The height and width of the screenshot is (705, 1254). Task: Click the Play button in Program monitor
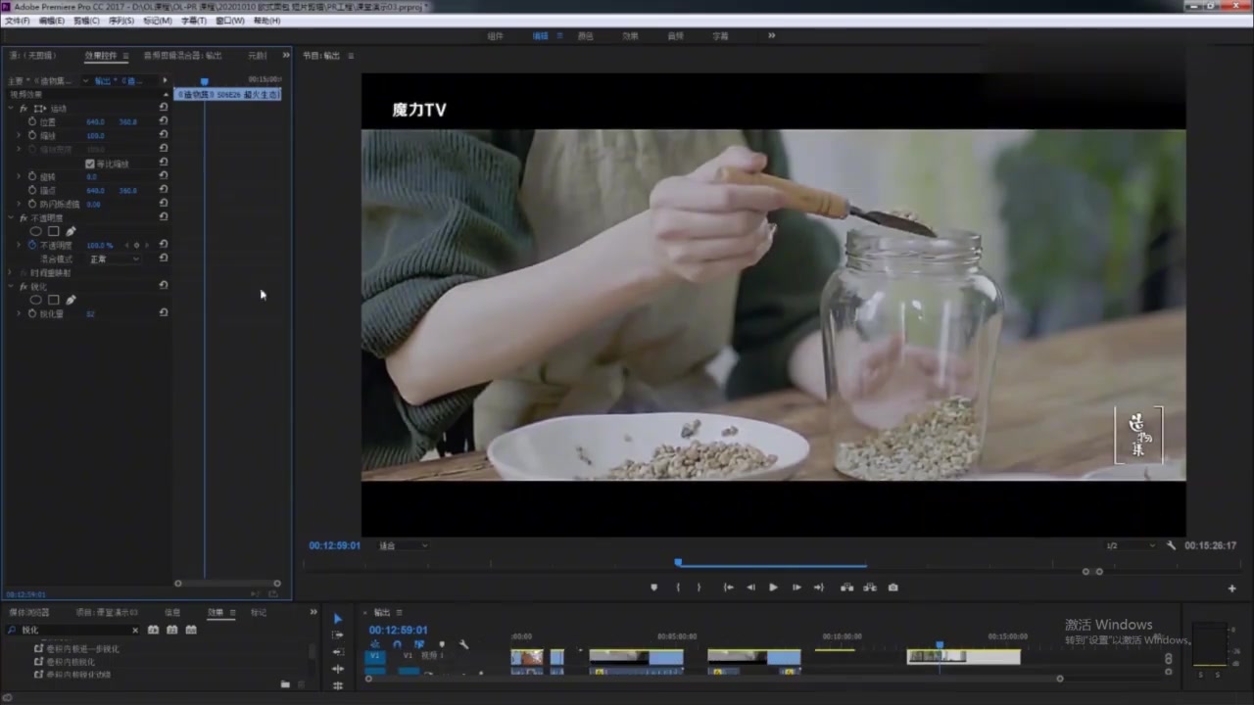click(x=773, y=587)
